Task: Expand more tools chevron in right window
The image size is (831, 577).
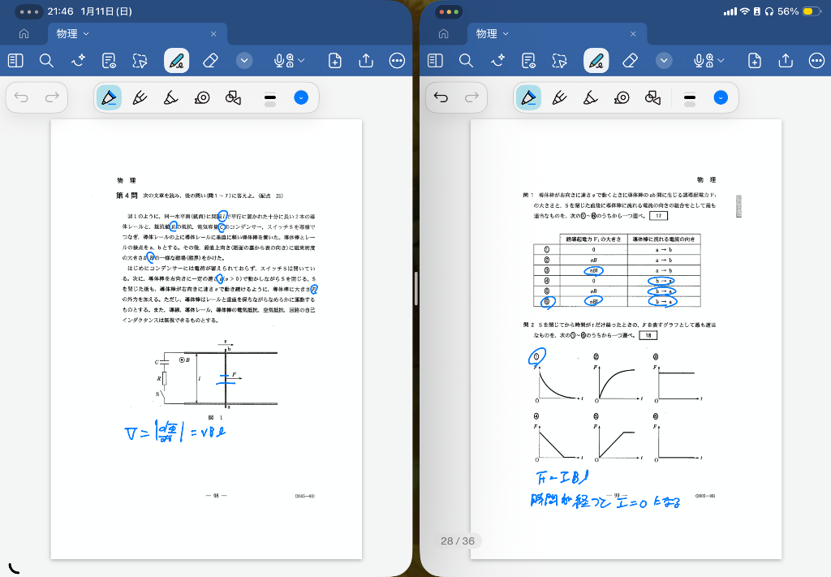Action: pyautogui.click(x=664, y=61)
